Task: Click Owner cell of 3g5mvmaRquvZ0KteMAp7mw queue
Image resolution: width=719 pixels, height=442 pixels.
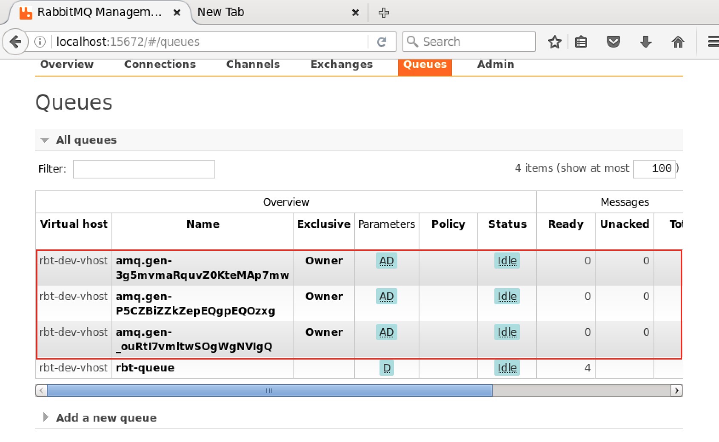Action: click(x=324, y=261)
